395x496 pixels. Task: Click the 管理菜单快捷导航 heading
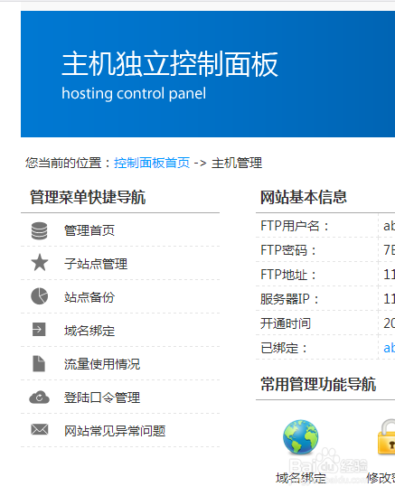pos(88,197)
